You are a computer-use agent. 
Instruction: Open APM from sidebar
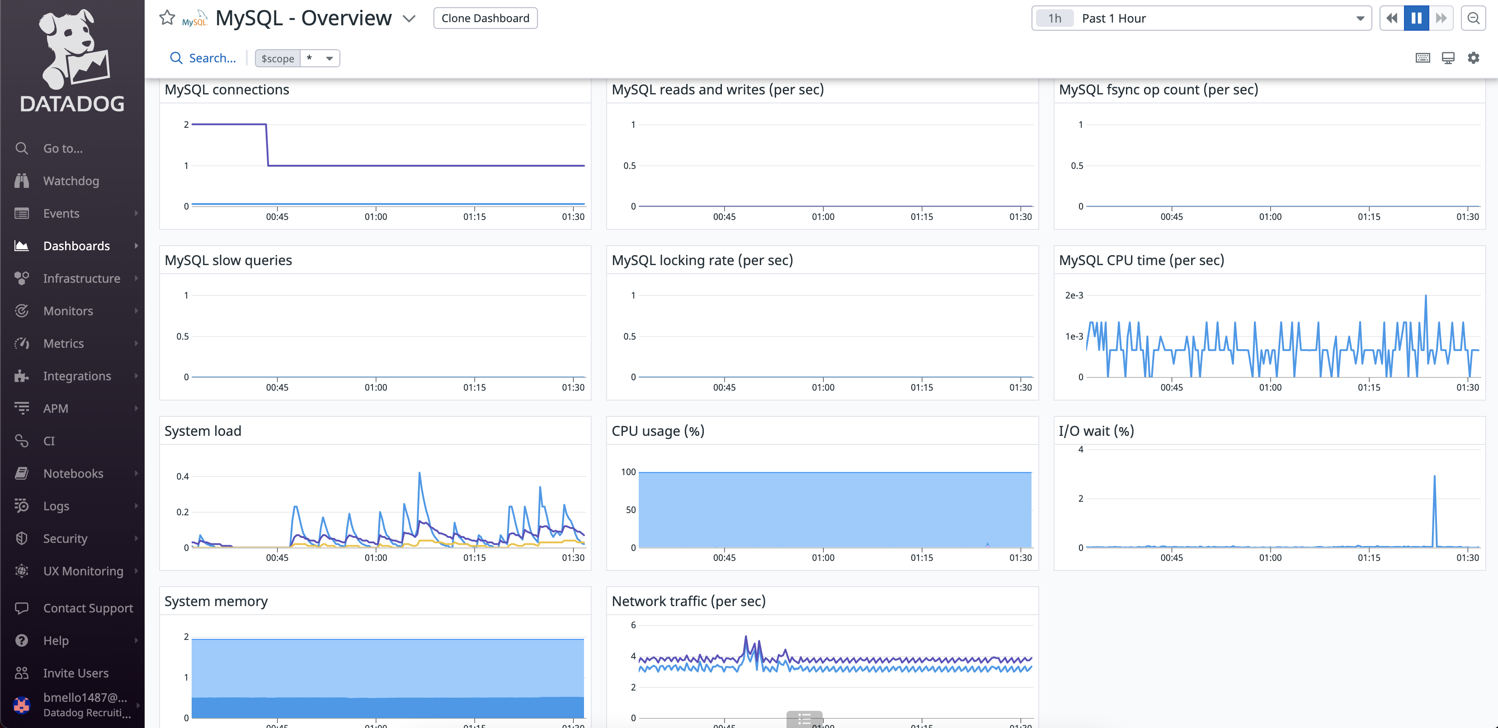coord(56,408)
